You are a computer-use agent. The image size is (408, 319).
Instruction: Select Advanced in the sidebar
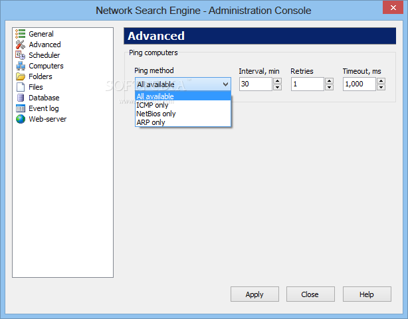coord(45,45)
